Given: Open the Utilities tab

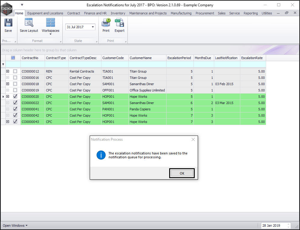Looking at the screenshot, I should pyautogui.click(x=267, y=13).
